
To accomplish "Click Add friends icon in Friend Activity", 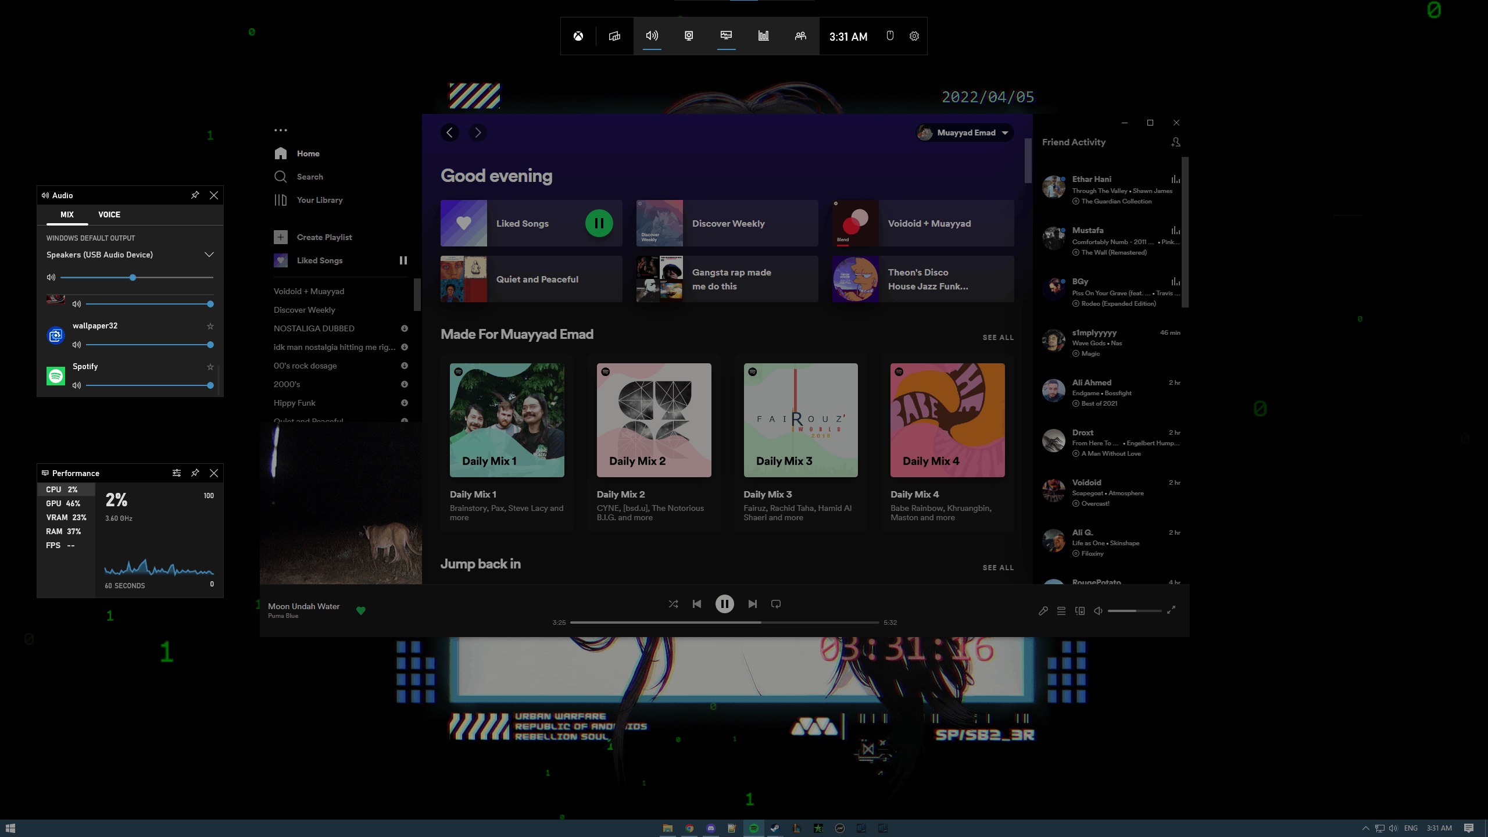I will [x=1175, y=142].
